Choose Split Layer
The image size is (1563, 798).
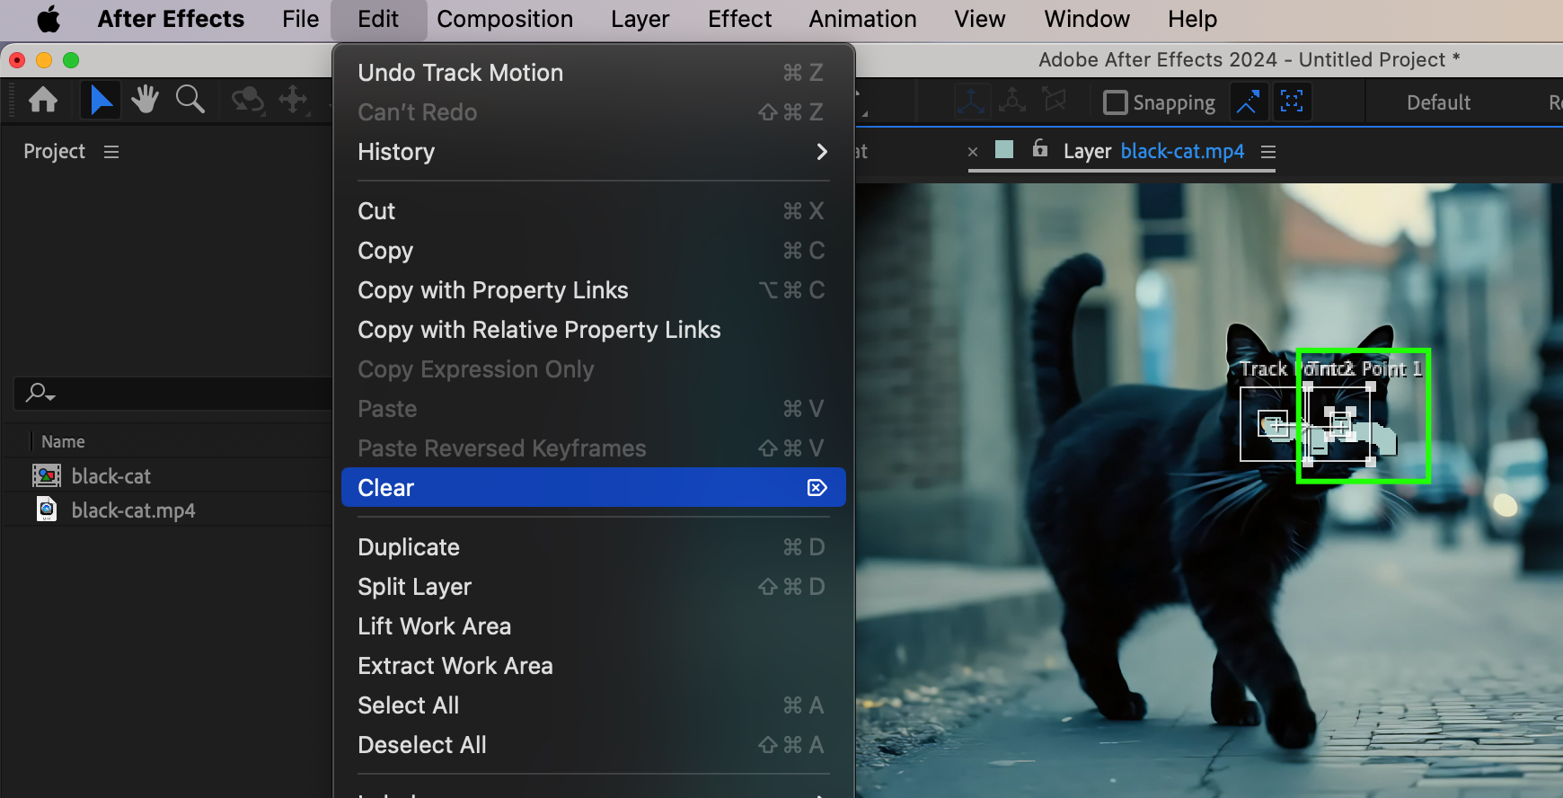(594, 587)
